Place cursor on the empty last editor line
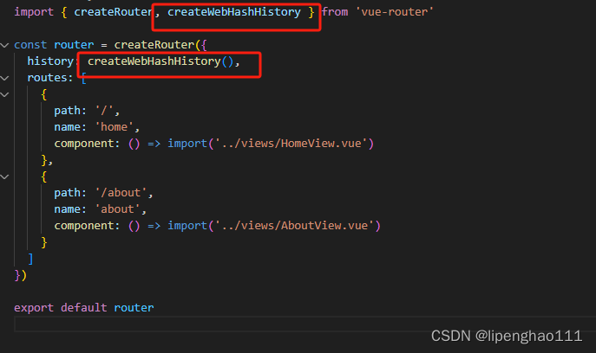 (305, 324)
